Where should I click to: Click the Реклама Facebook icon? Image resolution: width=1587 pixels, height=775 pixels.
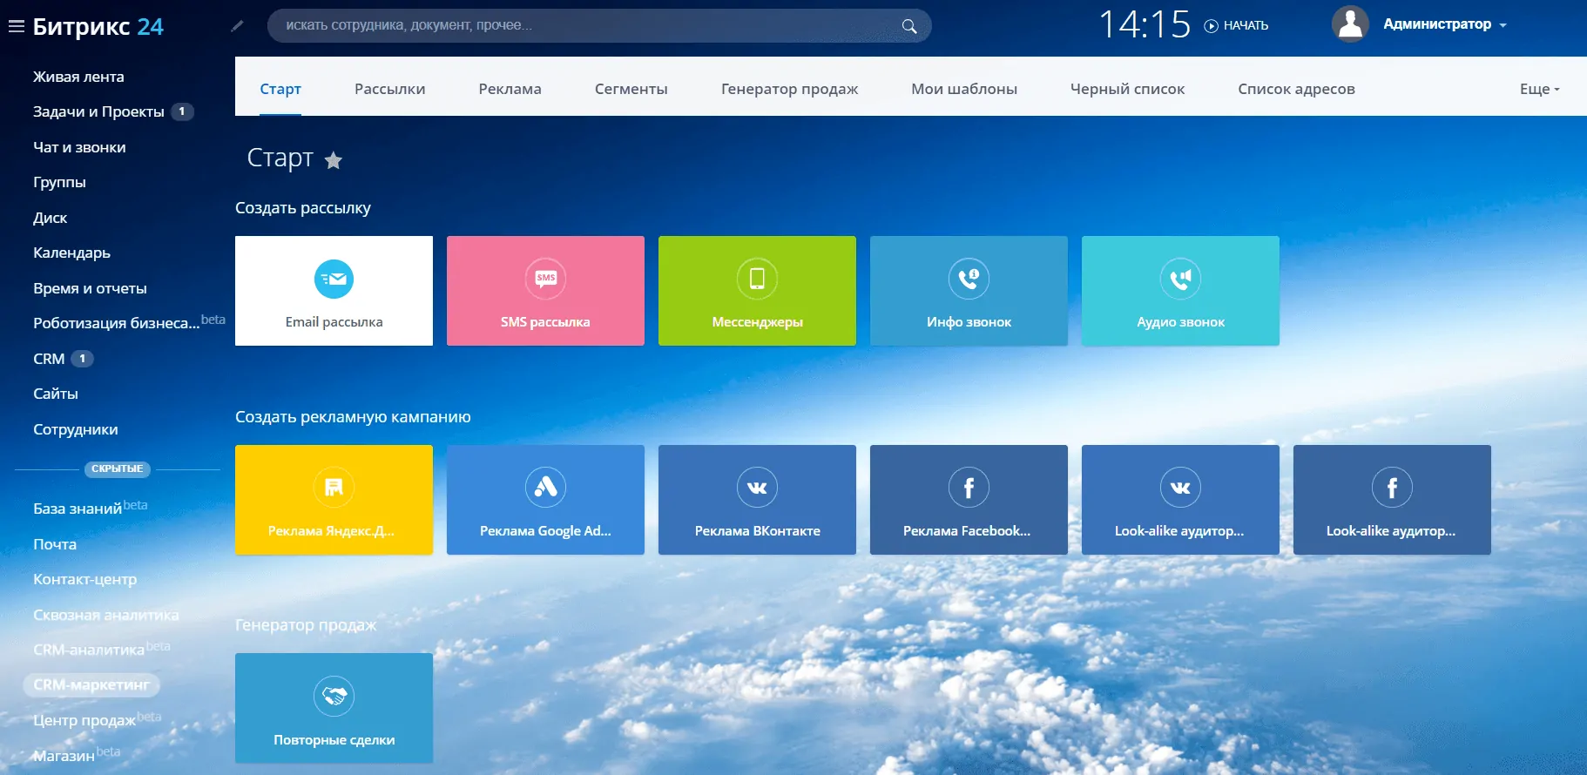[969, 488]
